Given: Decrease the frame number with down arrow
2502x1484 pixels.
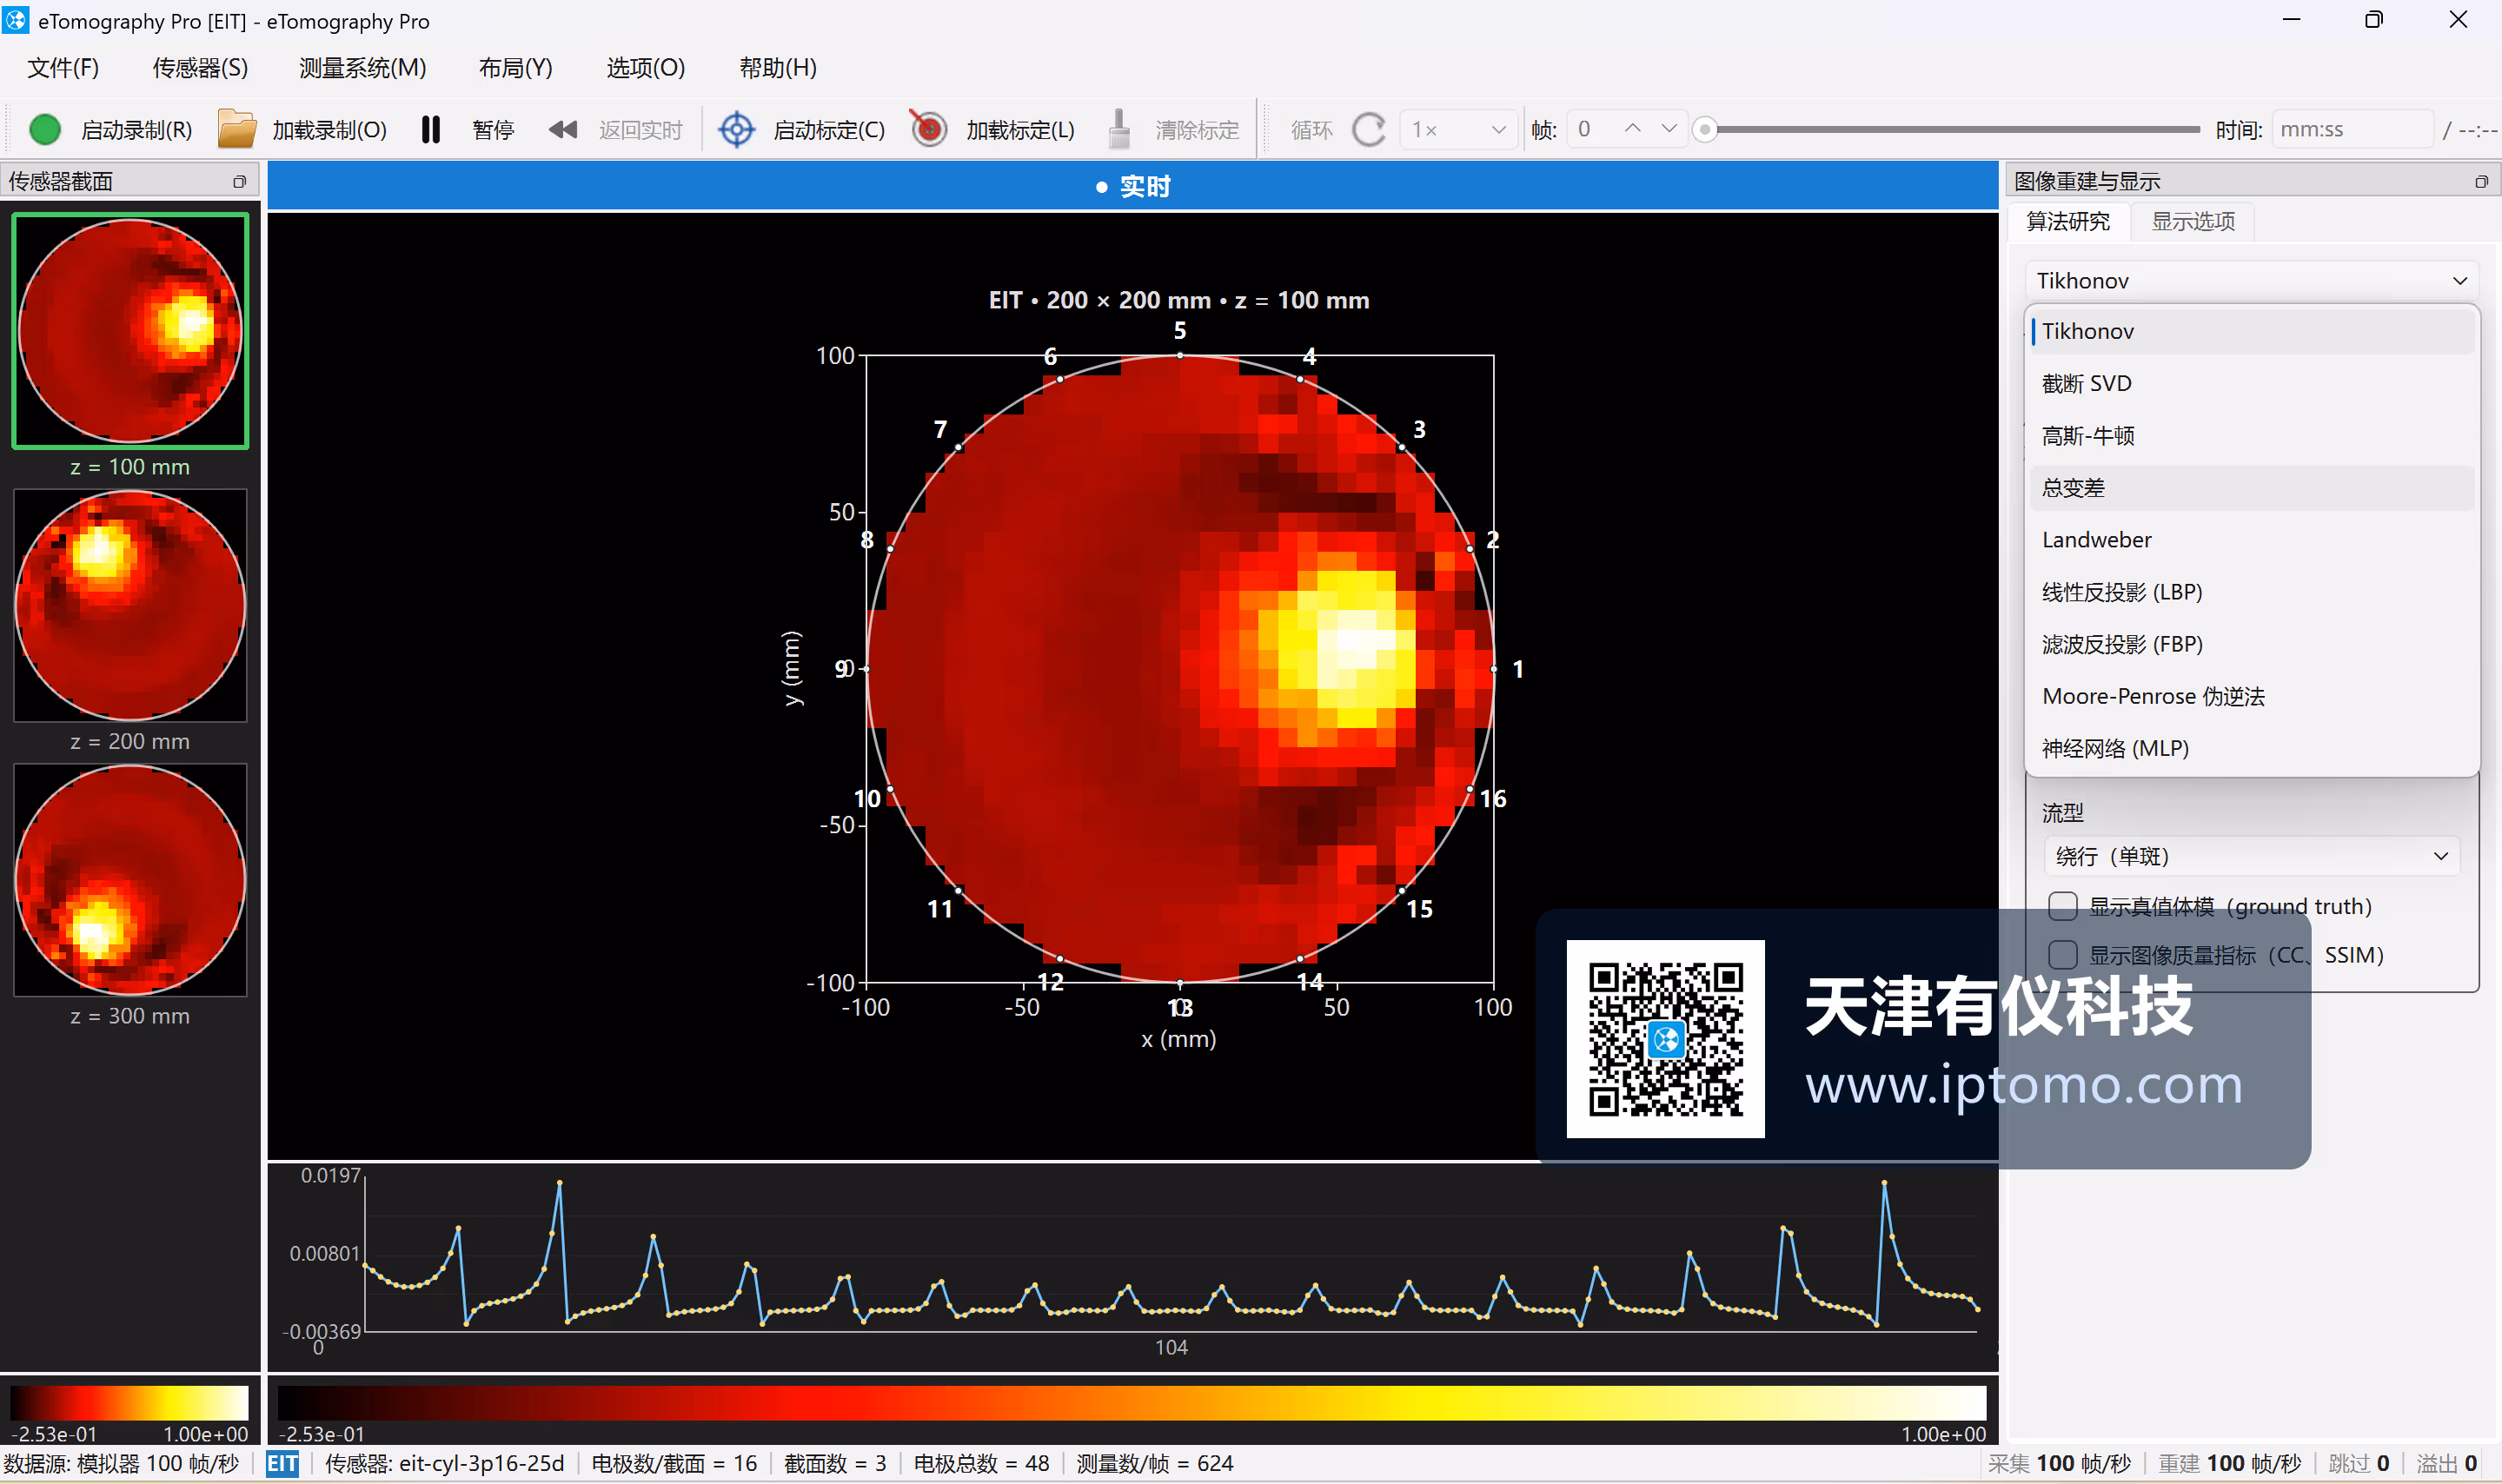Looking at the screenshot, I should click(1668, 129).
